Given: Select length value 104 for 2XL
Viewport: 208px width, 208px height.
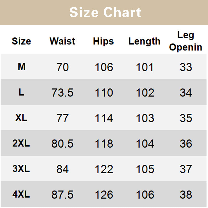Looking at the screenshot, I should coord(145,144).
